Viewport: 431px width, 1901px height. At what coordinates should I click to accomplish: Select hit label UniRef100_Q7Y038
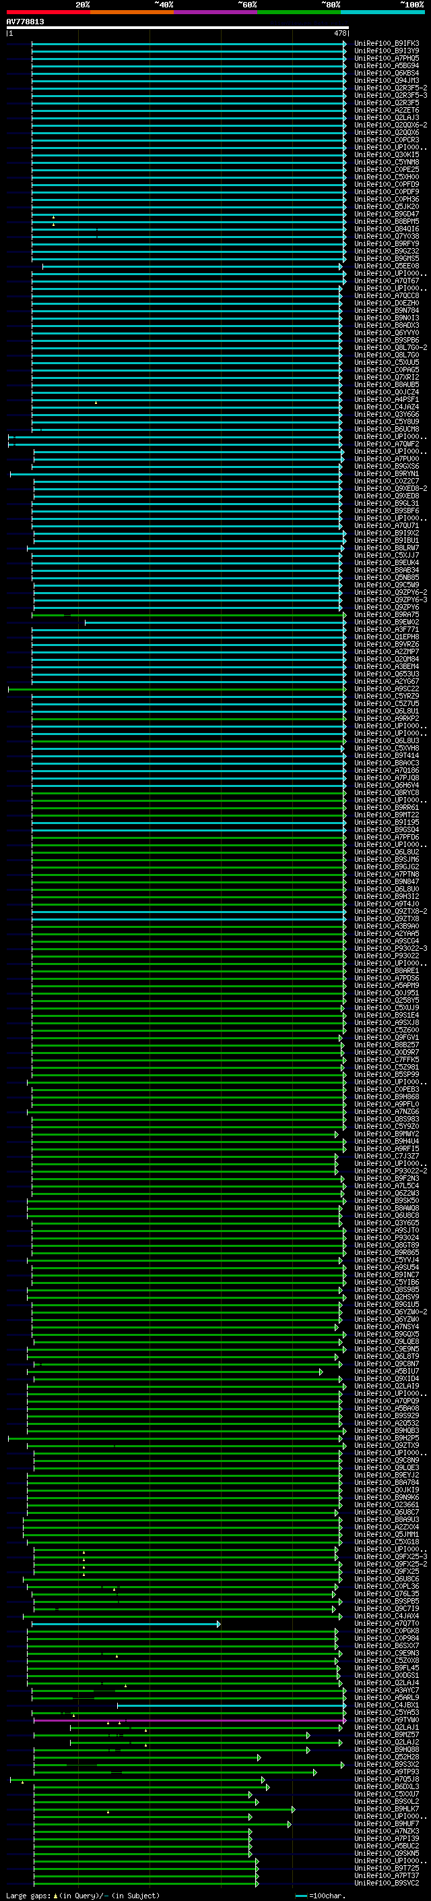[x=386, y=237]
